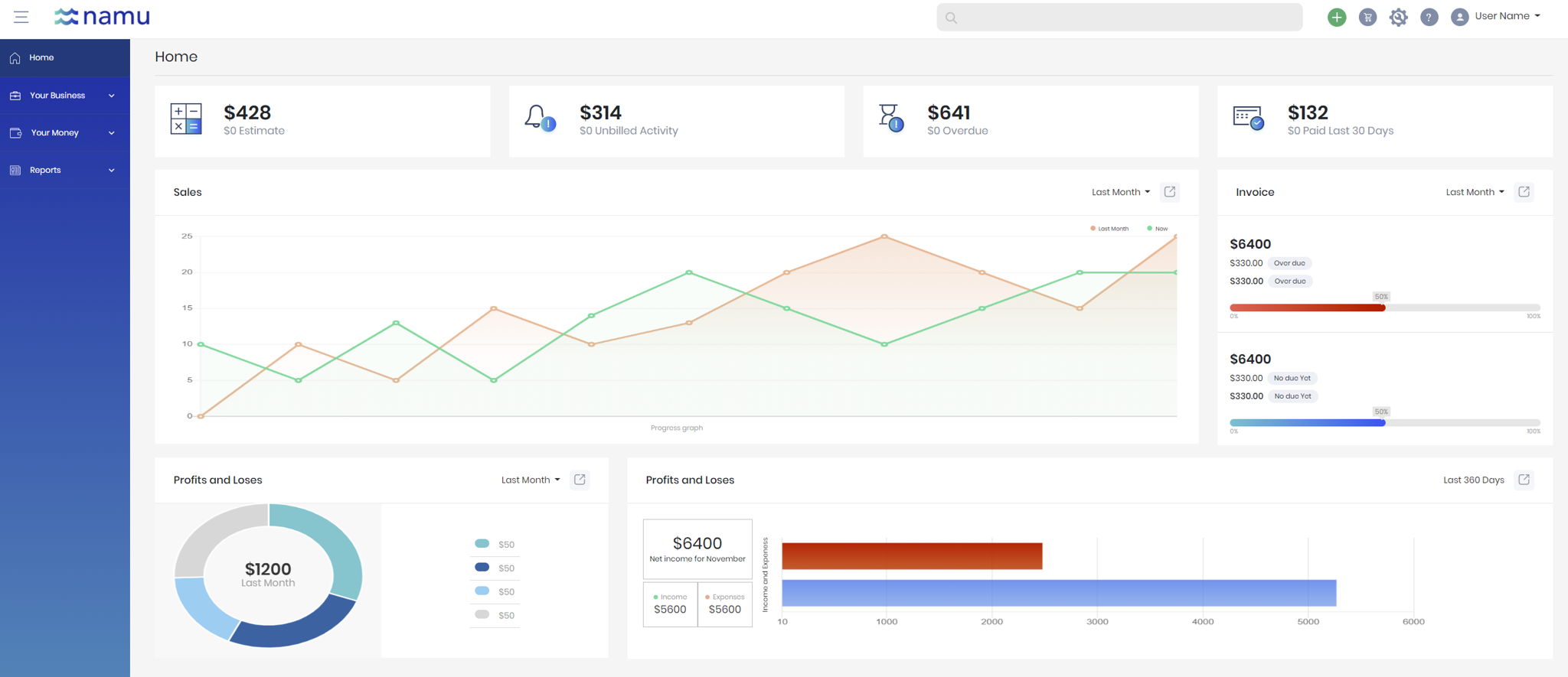The width and height of the screenshot is (1568, 677).
Task: Click the green plus add icon
Action: tap(1337, 17)
